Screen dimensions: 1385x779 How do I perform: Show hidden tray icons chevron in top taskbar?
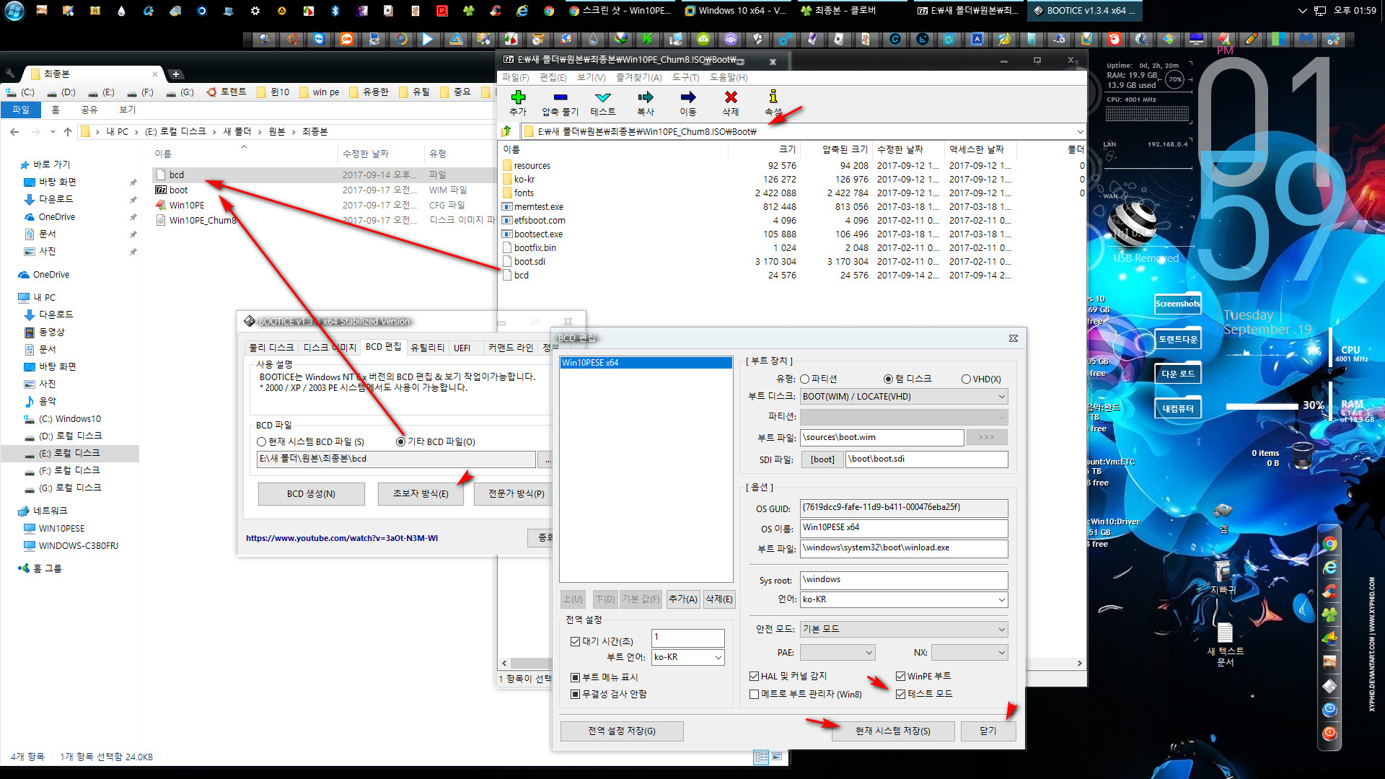pyautogui.click(x=1302, y=11)
